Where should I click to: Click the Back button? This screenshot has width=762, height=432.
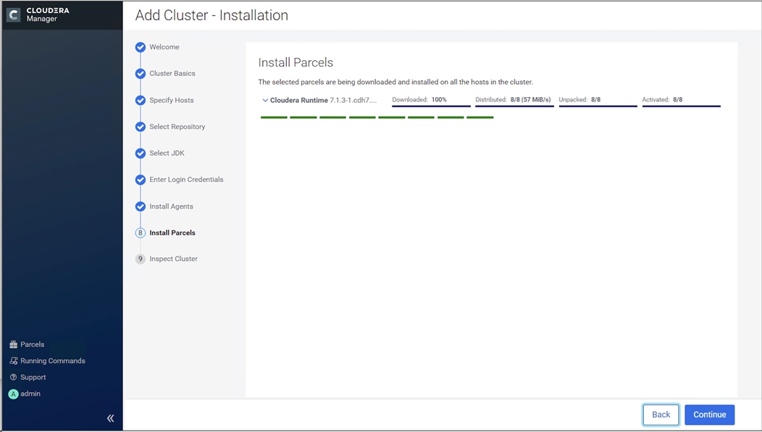pyautogui.click(x=661, y=415)
